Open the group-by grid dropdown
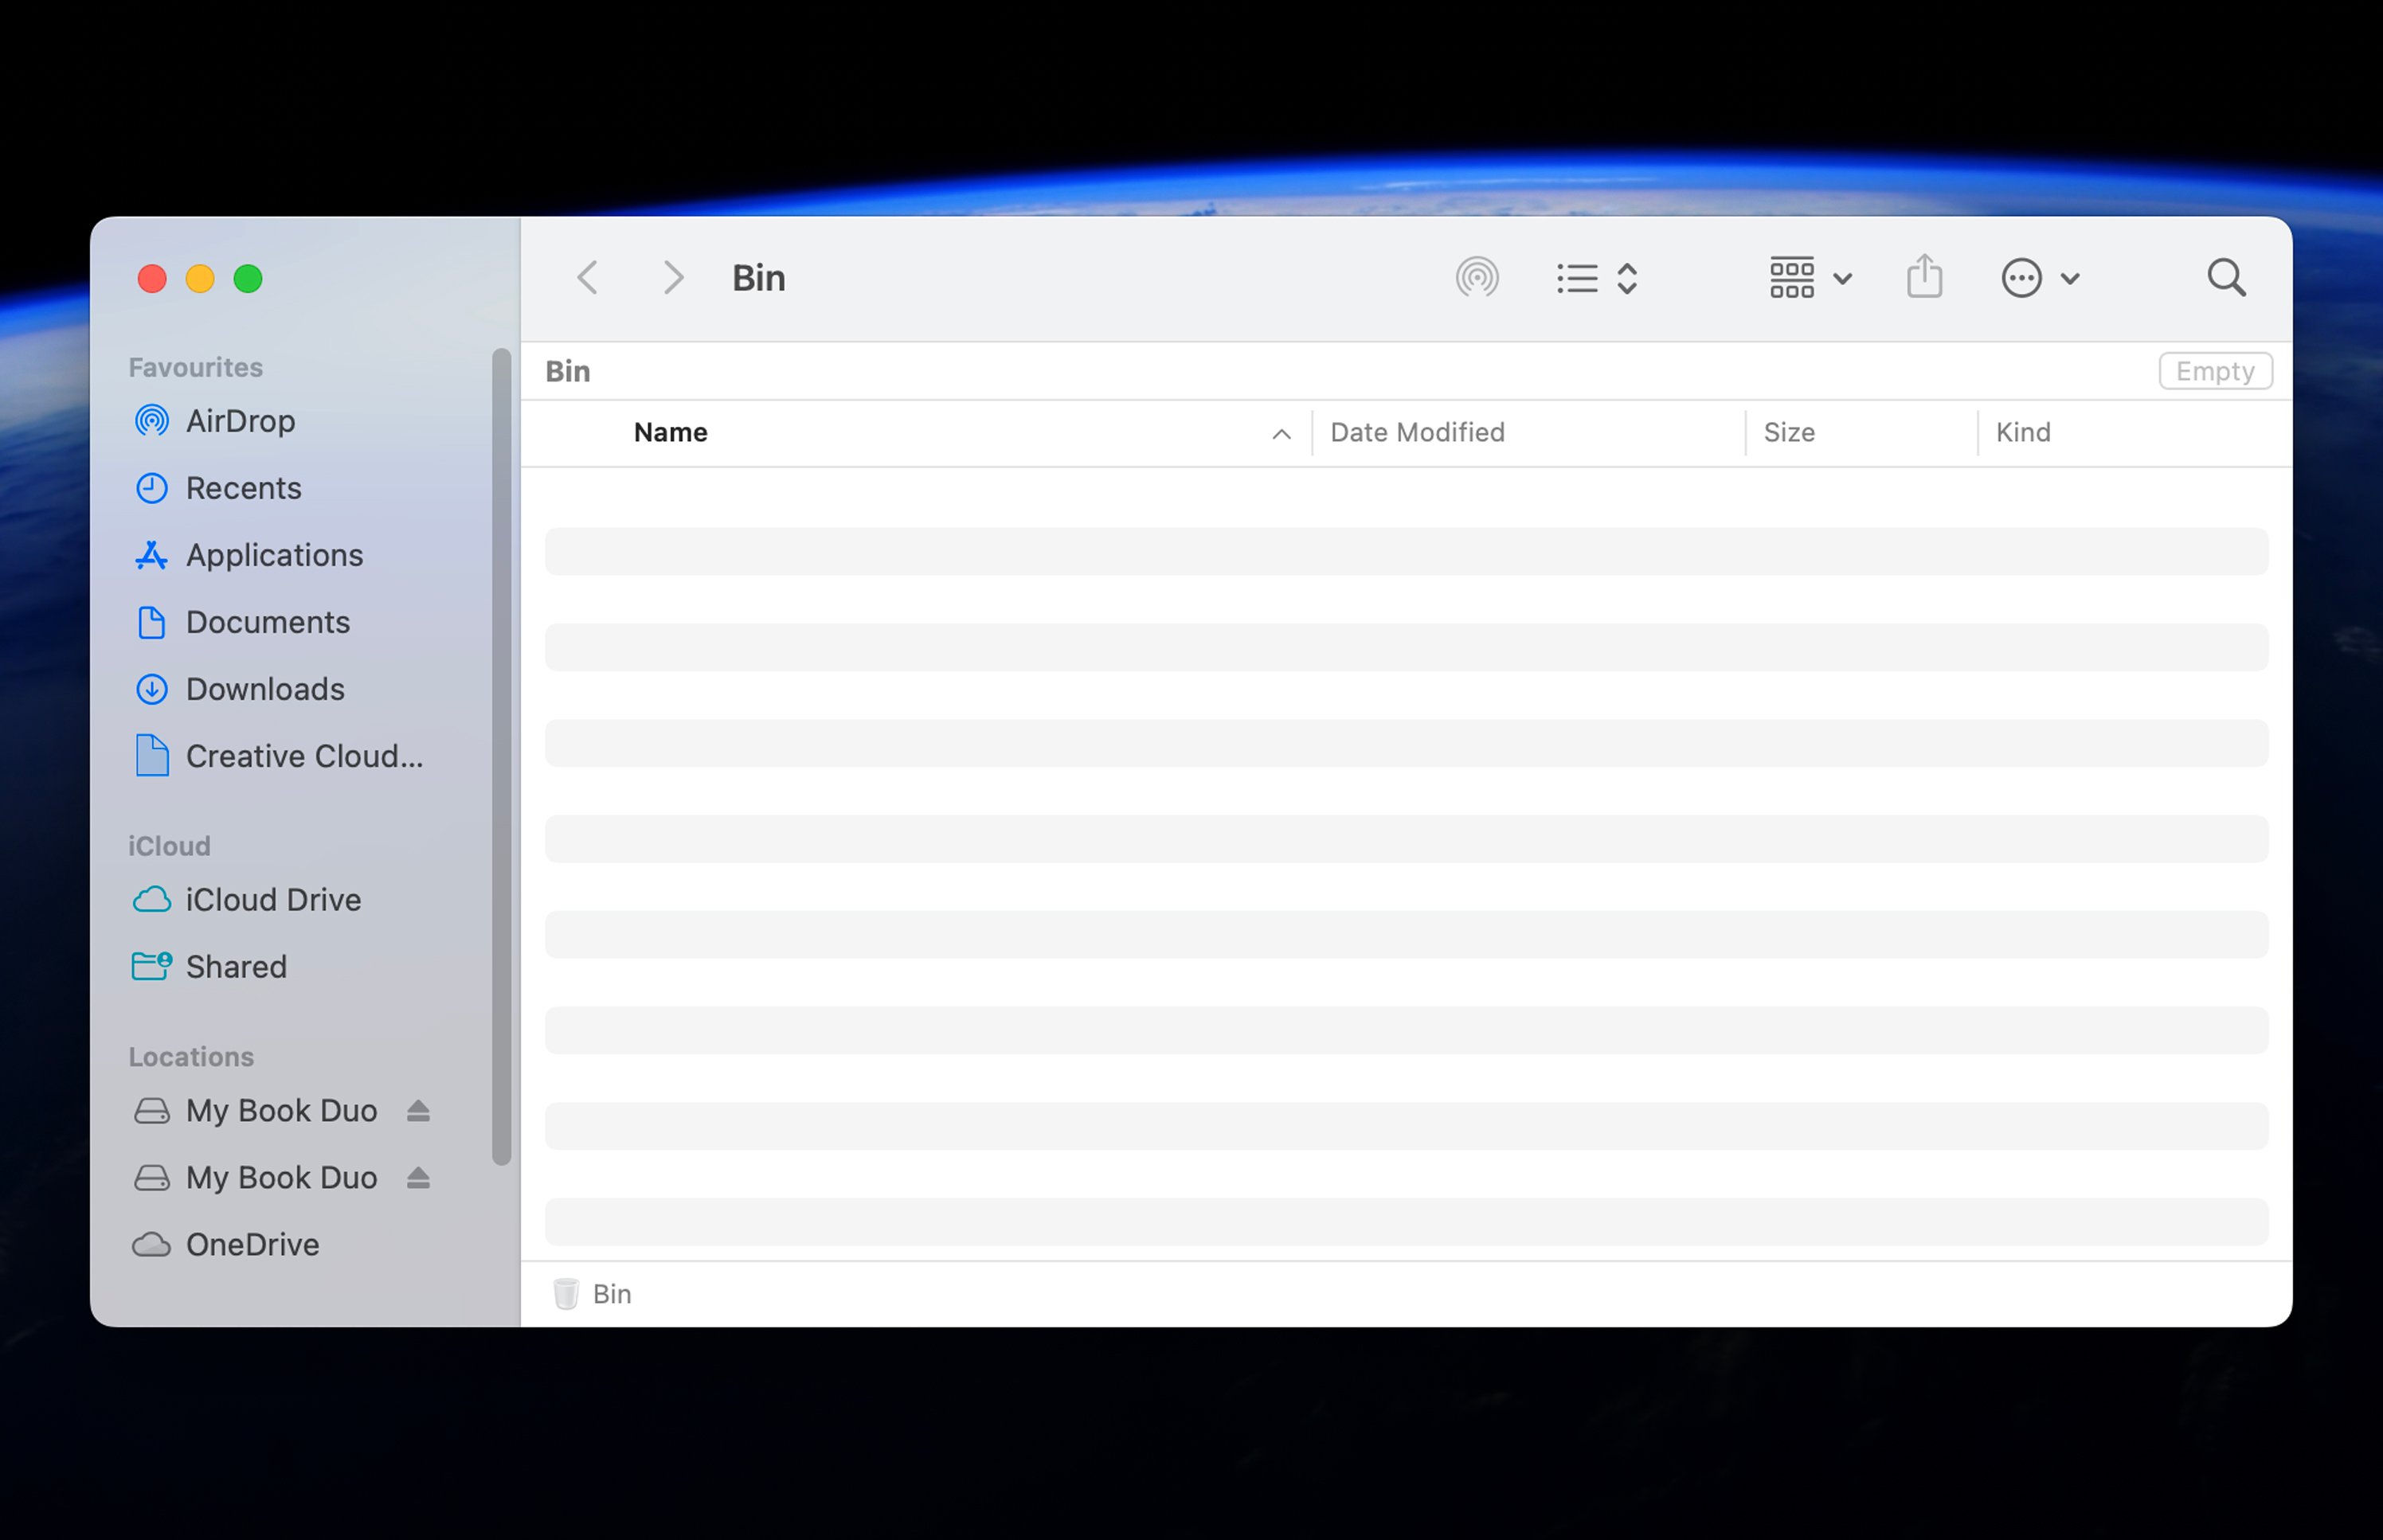 click(1809, 277)
